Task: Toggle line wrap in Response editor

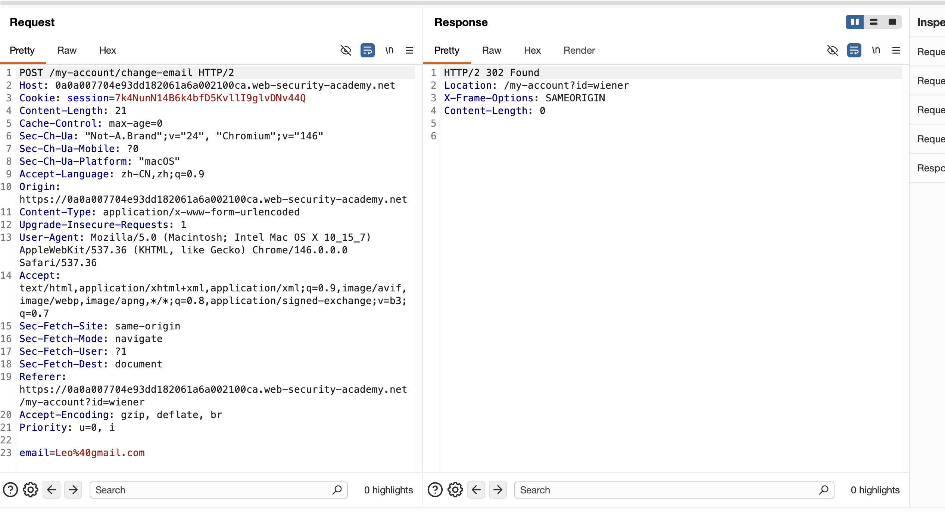Action: (x=854, y=50)
